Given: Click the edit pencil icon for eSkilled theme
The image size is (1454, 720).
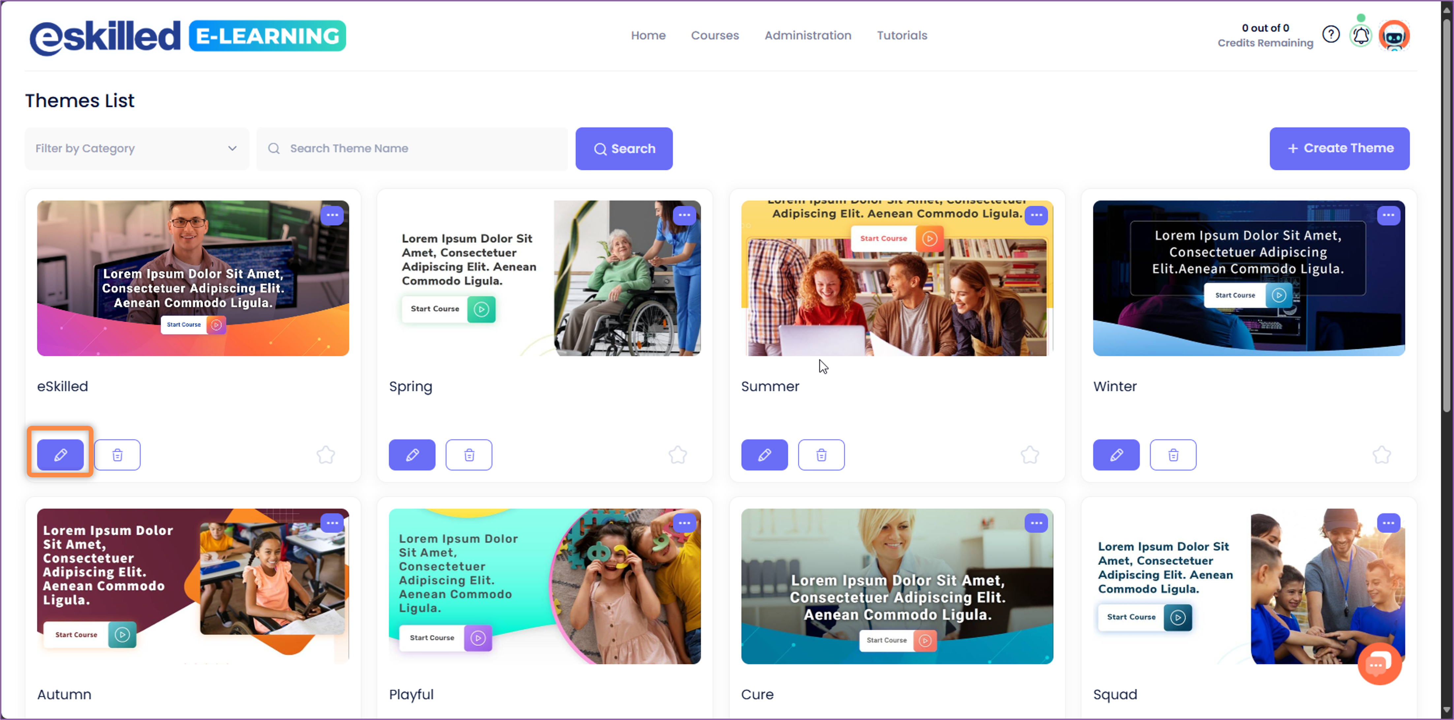Looking at the screenshot, I should click(x=60, y=455).
